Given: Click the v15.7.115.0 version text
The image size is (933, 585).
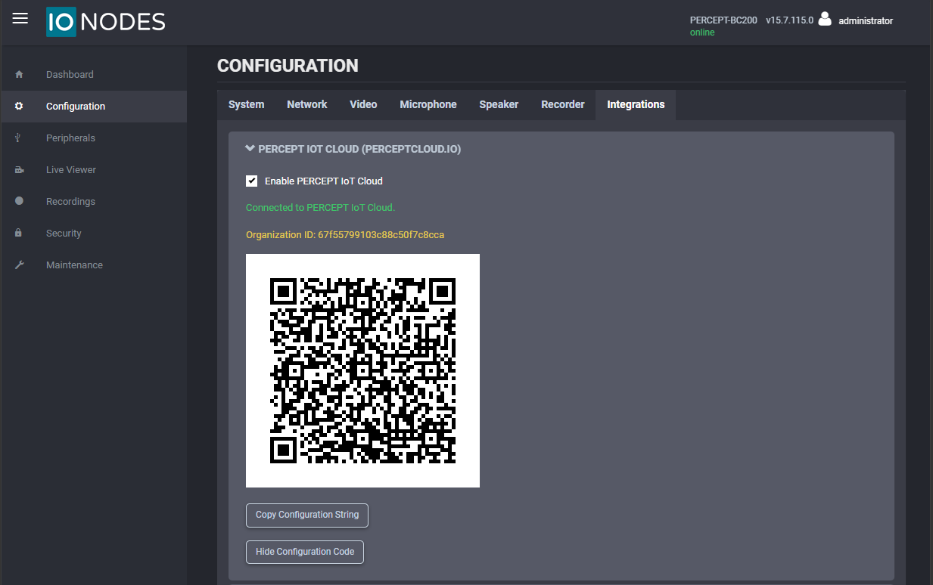Looking at the screenshot, I should click(789, 20).
